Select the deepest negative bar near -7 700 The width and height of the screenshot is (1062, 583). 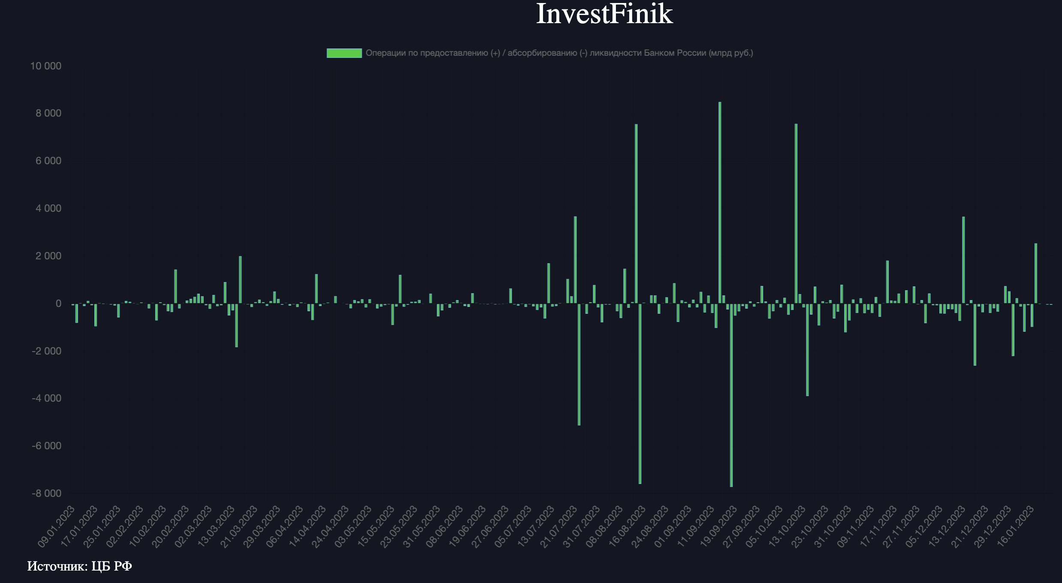point(731,394)
